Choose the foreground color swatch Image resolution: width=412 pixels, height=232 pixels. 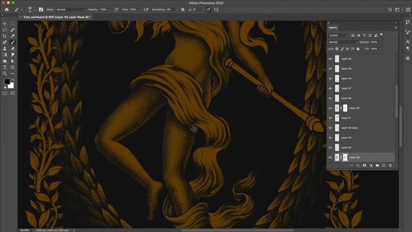(7, 82)
